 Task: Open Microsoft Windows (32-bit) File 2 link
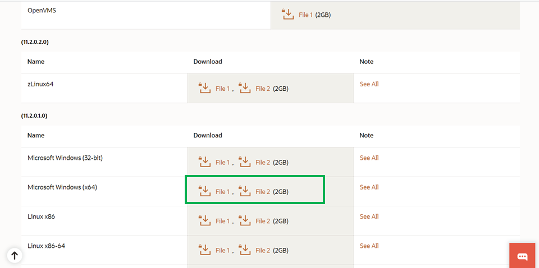pyautogui.click(x=263, y=162)
